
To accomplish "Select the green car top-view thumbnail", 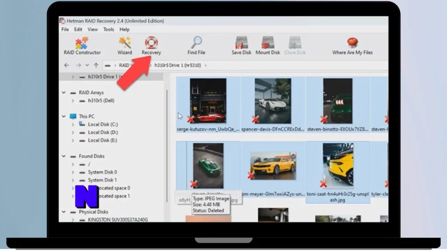I will 208,166.
